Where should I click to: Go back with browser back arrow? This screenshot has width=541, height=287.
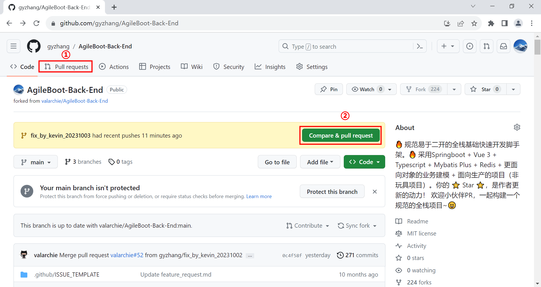click(x=9, y=23)
